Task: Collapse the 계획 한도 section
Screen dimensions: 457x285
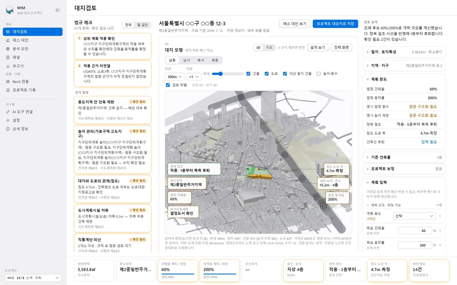Action: [x=404, y=79]
